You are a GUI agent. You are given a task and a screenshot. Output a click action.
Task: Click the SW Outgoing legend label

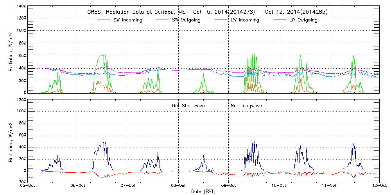tap(186, 20)
